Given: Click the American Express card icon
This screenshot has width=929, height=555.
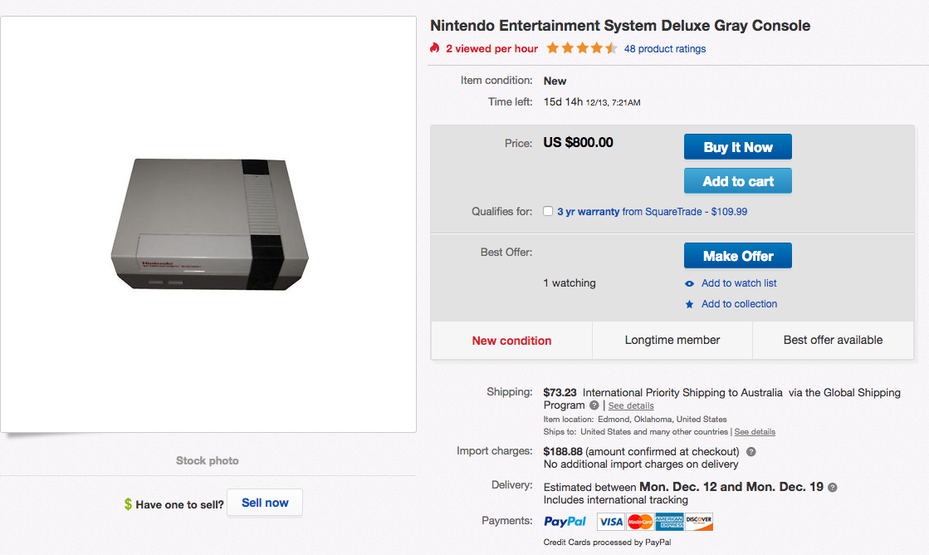Looking at the screenshot, I should 669,522.
